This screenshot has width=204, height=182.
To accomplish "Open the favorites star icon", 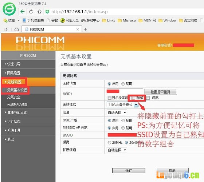I will (x=5, y=20).
